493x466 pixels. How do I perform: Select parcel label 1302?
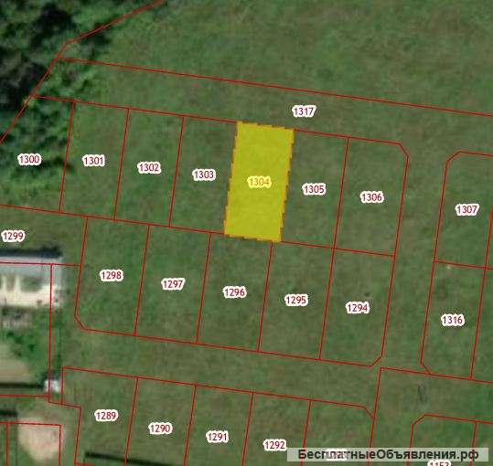tap(149, 167)
